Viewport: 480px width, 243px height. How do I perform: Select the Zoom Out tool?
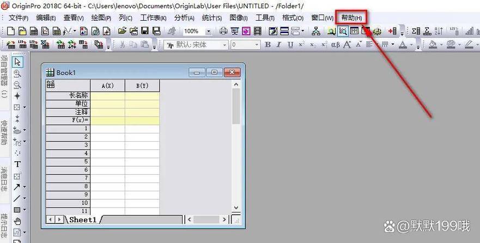[17, 85]
